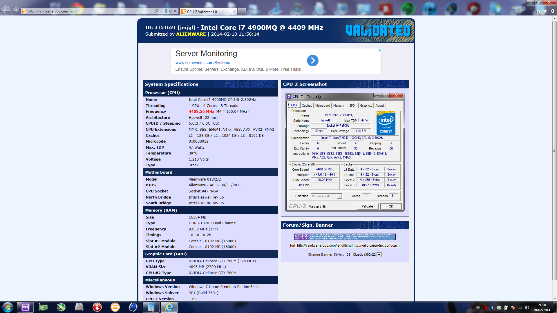
Task: Click the Validate button in CPU-Z
Action: pyautogui.click(x=367, y=206)
